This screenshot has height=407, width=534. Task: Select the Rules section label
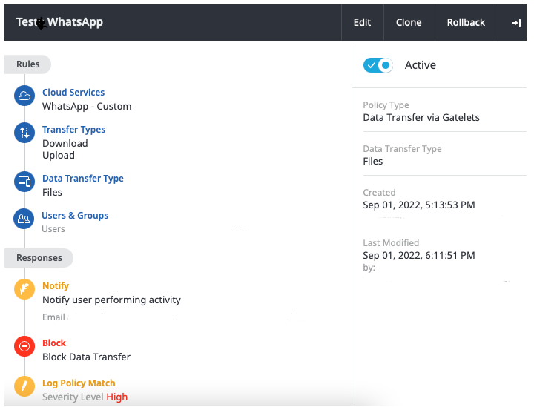coord(28,64)
